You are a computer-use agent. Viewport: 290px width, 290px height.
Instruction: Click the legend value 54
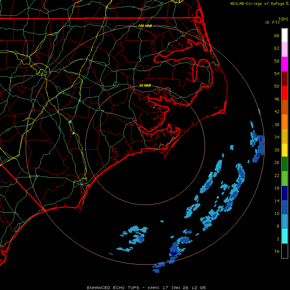tap(277, 73)
